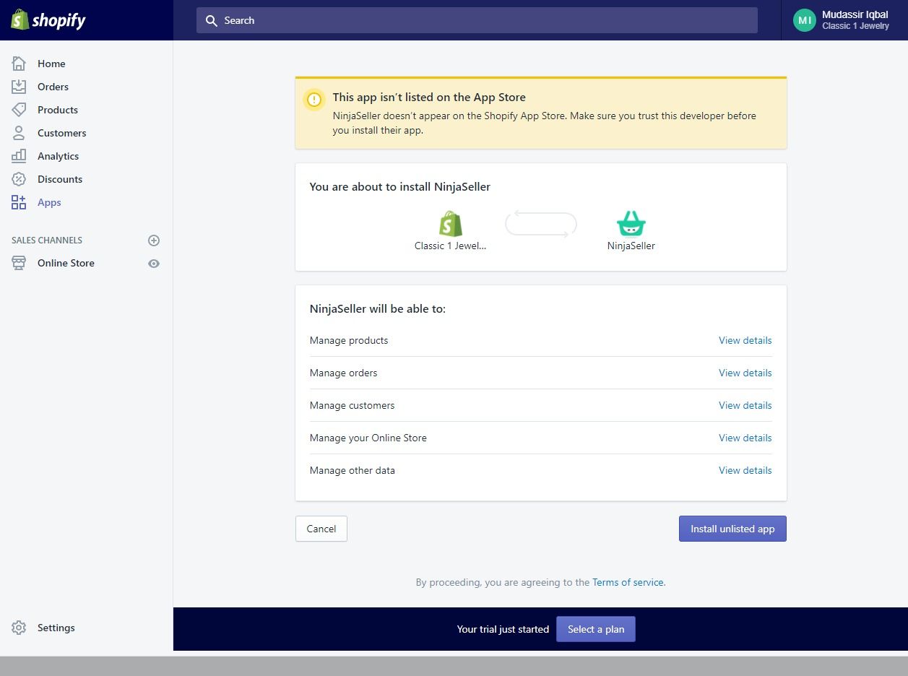View details for Manage customers

(x=745, y=405)
